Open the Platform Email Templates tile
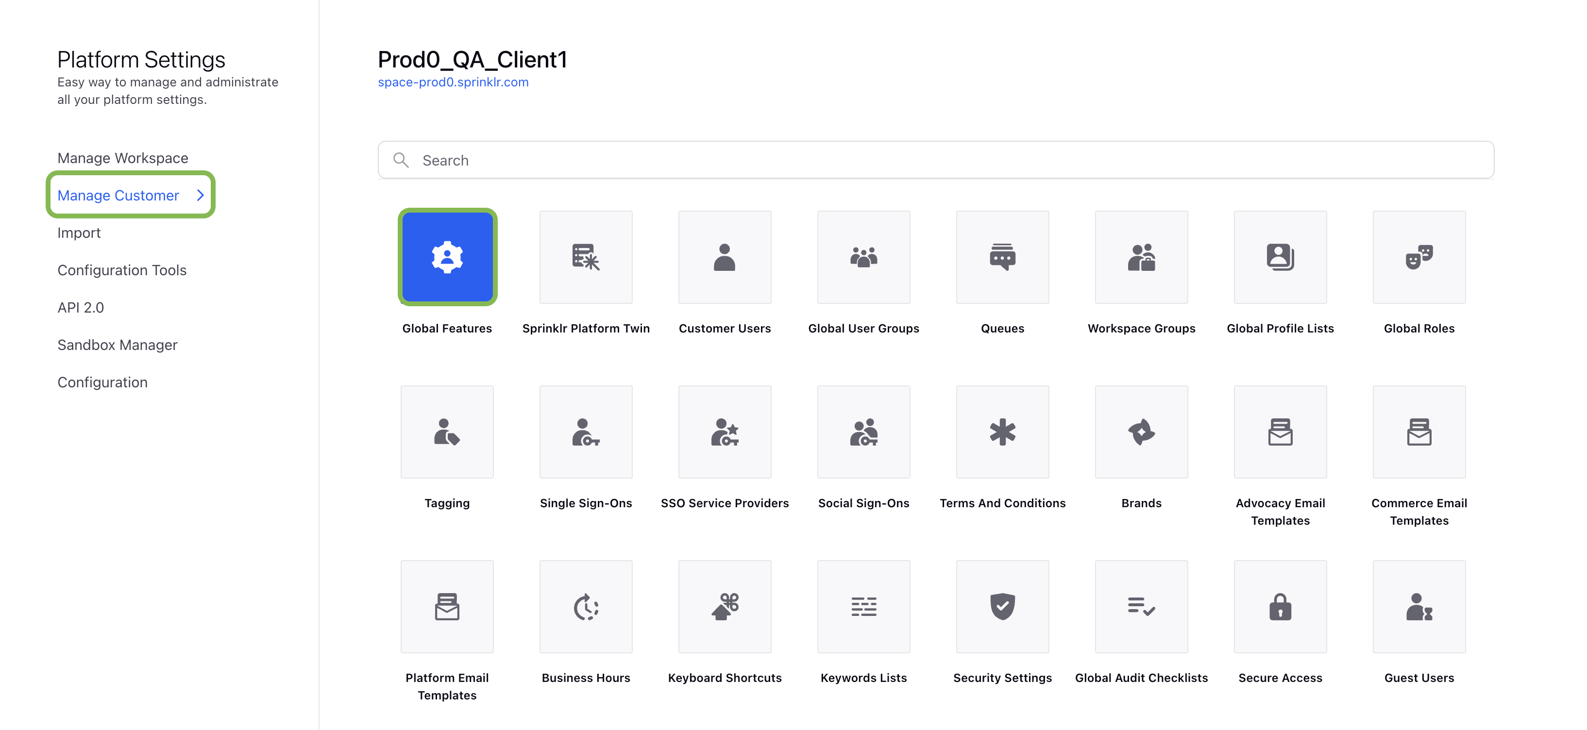This screenshot has width=1587, height=730. pyautogui.click(x=447, y=606)
